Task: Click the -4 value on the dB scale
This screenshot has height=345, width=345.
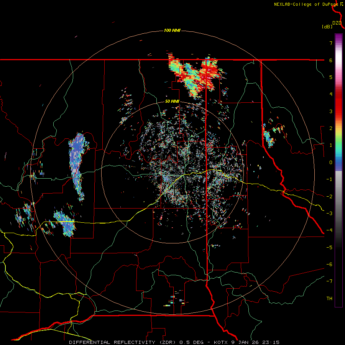Action: [x=329, y=230]
